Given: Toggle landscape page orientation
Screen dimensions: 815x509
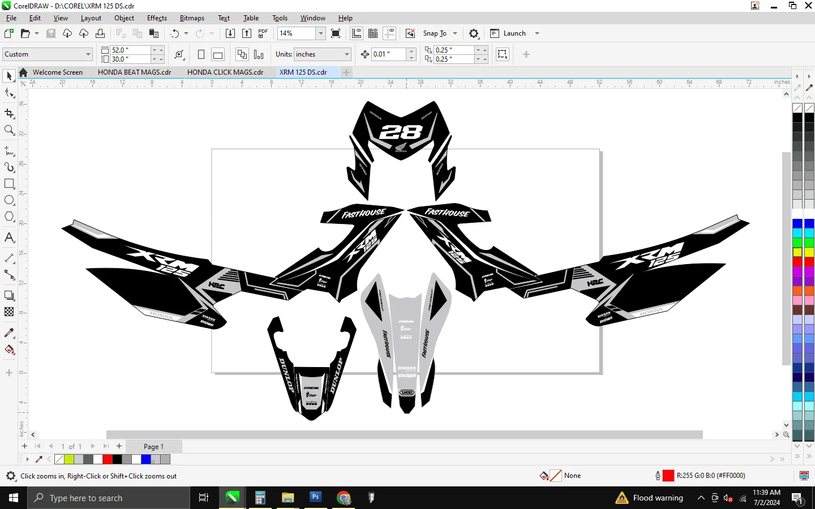Looking at the screenshot, I should [218, 54].
